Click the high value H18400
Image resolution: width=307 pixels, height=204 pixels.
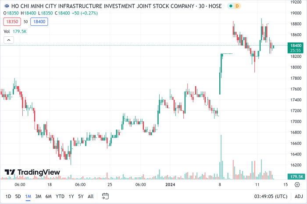click(29, 13)
